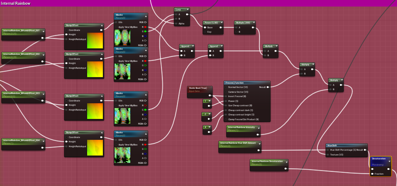The height and width of the screenshot is (186, 397).
Task: Click the Fraction input pin on Desaturation node
Action: (372, 174)
